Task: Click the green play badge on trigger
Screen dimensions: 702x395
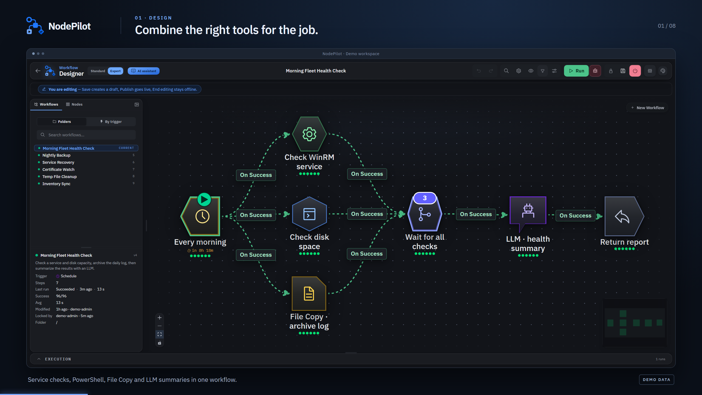Action: coord(204,199)
